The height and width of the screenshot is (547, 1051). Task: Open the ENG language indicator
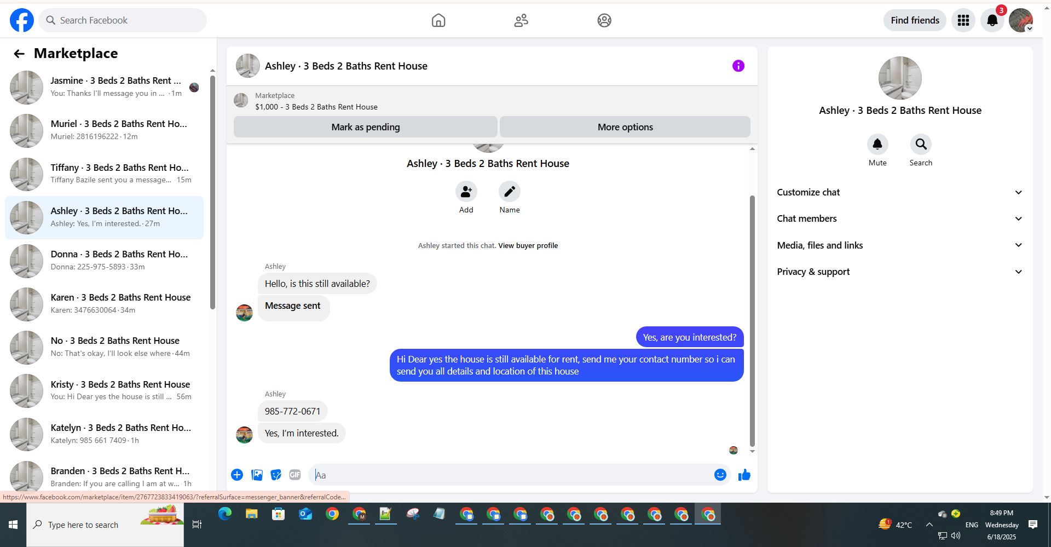click(x=972, y=525)
